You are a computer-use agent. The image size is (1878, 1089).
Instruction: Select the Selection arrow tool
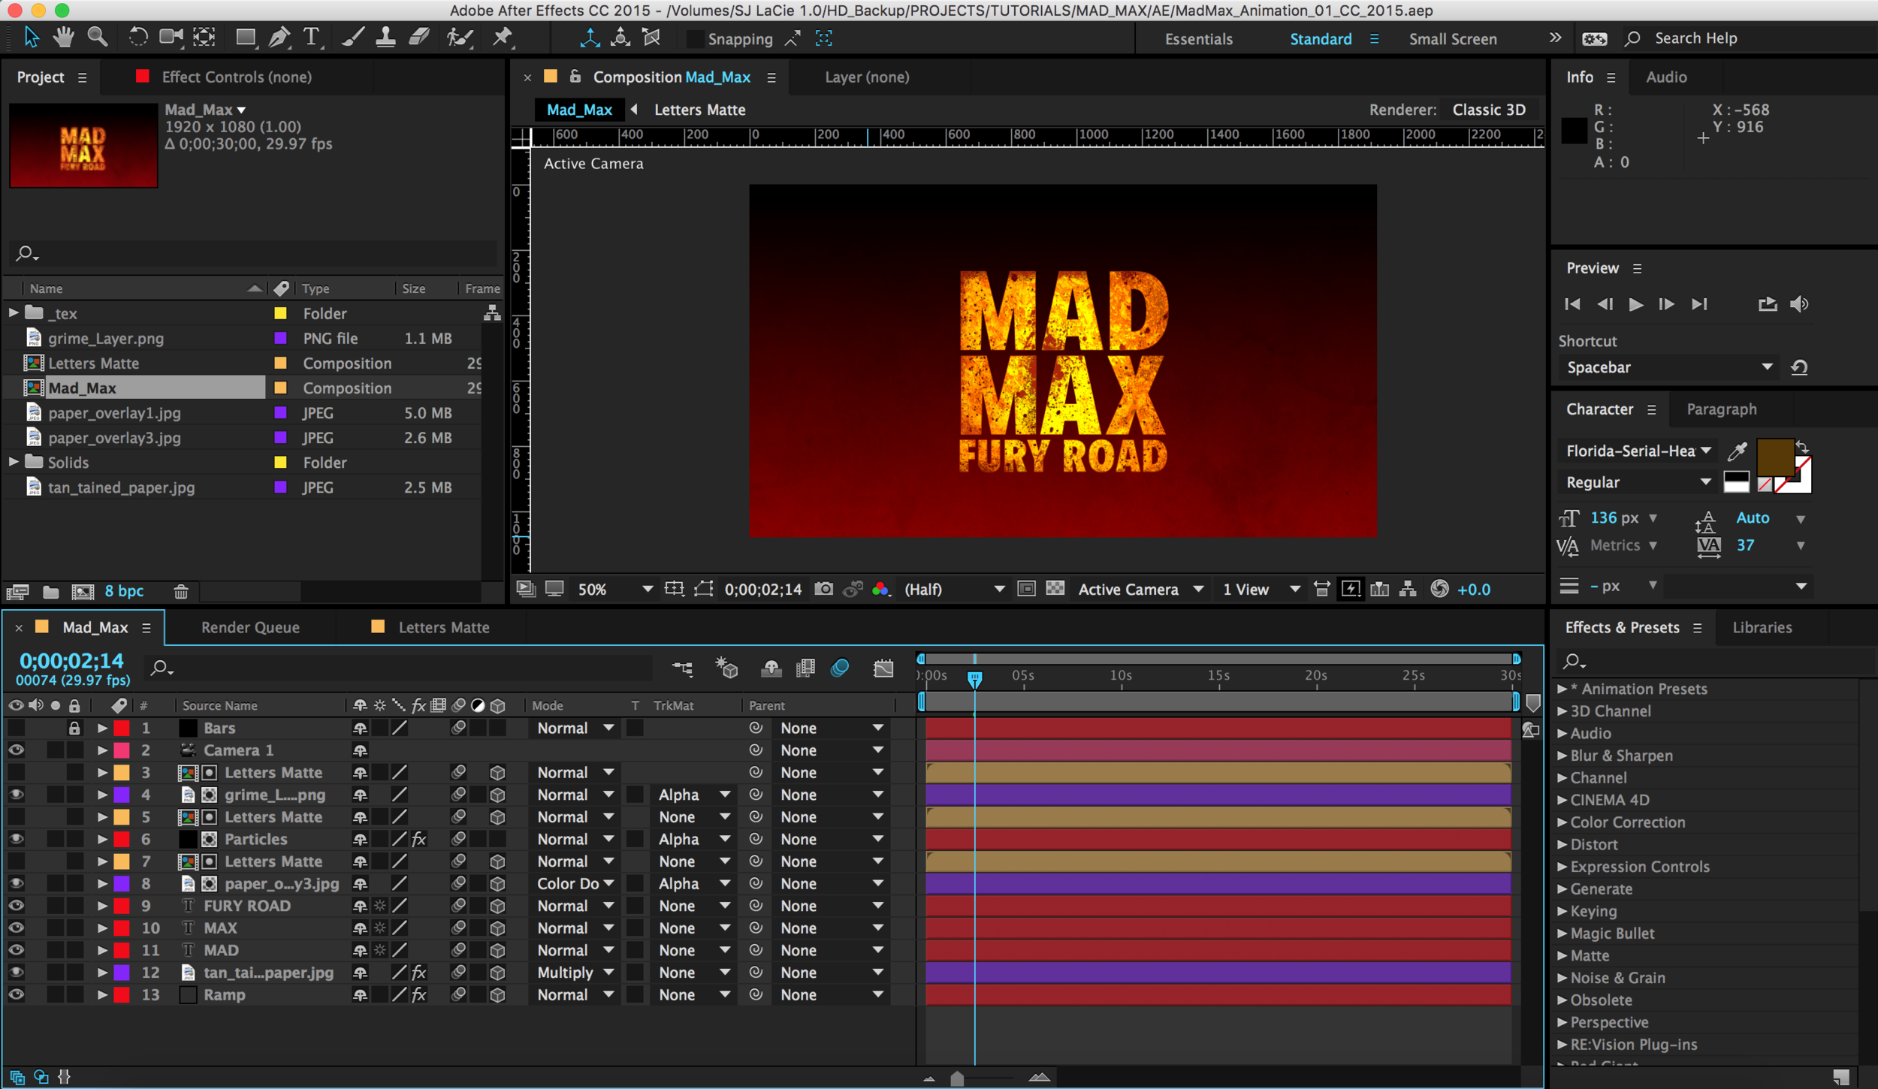tap(31, 37)
